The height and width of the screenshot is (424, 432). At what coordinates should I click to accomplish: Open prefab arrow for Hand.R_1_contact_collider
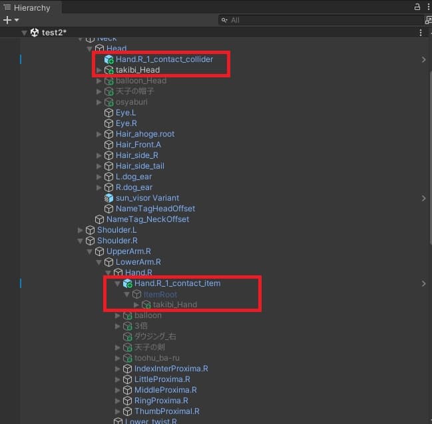click(423, 59)
